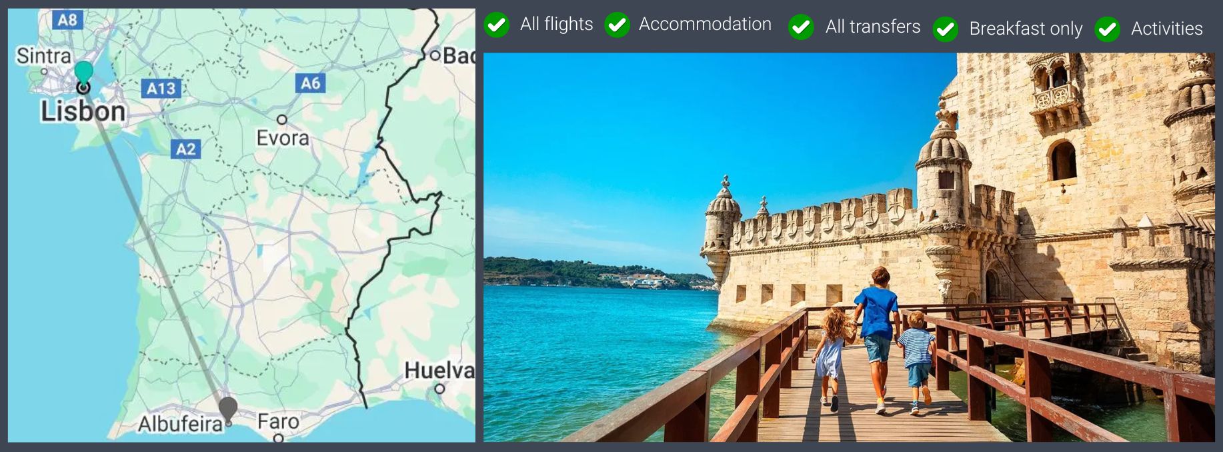Click the green checkmark beside Activities

click(x=1107, y=29)
